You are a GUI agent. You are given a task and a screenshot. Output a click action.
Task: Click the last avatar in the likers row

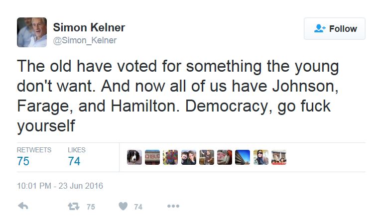278,157
